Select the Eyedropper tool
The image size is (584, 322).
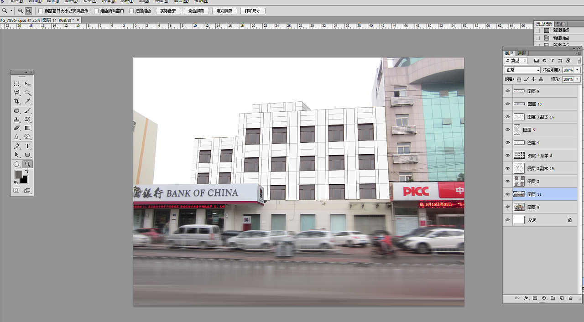(x=27, y=101)
